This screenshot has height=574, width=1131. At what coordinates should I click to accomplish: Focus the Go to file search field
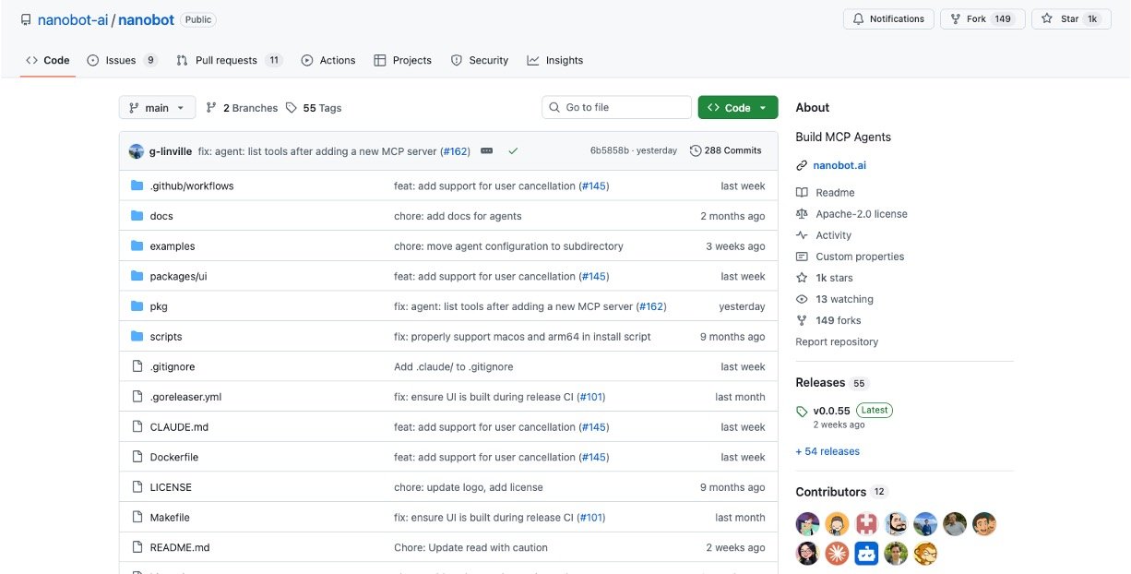pos(616,108)
